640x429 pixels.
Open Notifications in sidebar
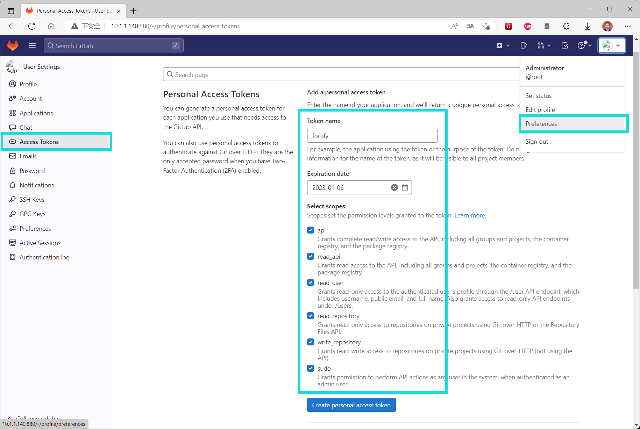[56, 185]
